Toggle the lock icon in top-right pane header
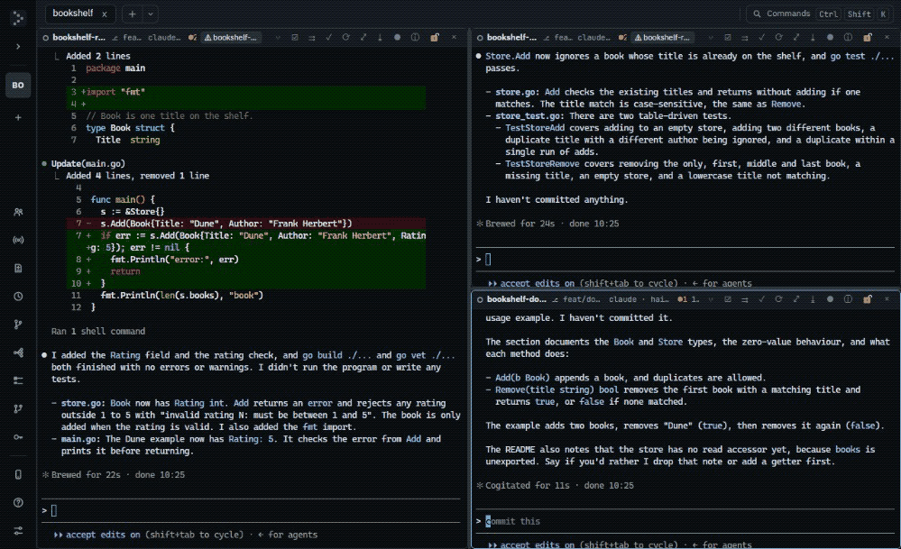The height and width of the screenshot is (549, 901). [868, 37]
